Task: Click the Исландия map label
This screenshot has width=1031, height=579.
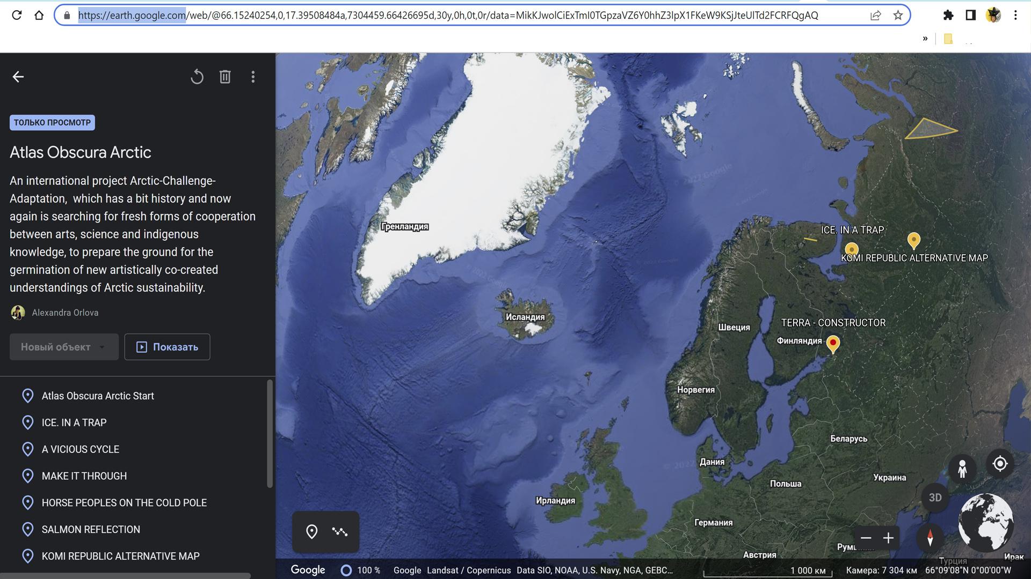Action: (x=525, y=317)
